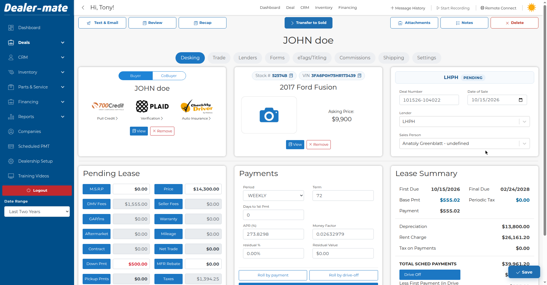This screenshot has height=285, width=547.
Task: Click the camera photo placeholder
Action: tap(269, 115)
